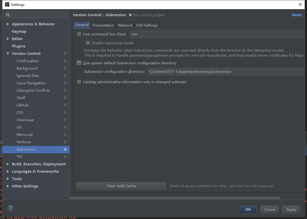Image resolution: width=307 pixels, height=219 pixels.
Task: Select Mercurial in the settings tree
Action: click(25, 135)
